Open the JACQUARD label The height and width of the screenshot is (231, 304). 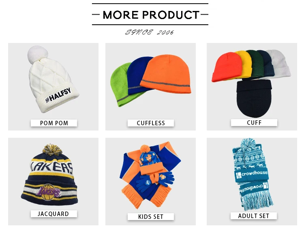pos(54,214)
